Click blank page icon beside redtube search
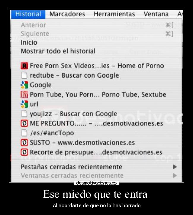 24,75
